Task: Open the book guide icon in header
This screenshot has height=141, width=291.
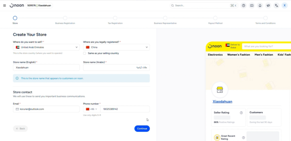Action: (252, 6)
